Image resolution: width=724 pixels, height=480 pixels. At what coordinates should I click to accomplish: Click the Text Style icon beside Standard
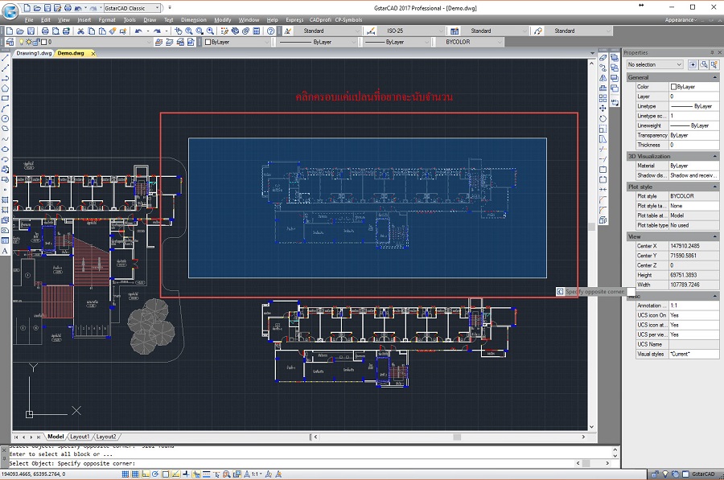click(288, 31)
